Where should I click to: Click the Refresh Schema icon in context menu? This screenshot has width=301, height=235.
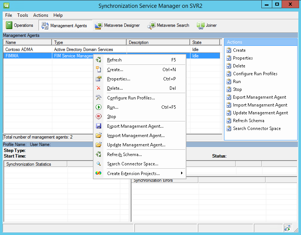pos(99,154)
